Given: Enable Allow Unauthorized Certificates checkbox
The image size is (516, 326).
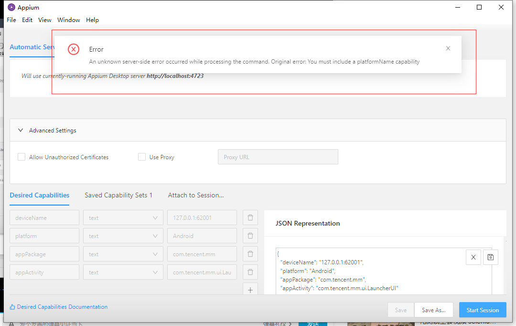Looking at the screenshot, I should 21,157.
